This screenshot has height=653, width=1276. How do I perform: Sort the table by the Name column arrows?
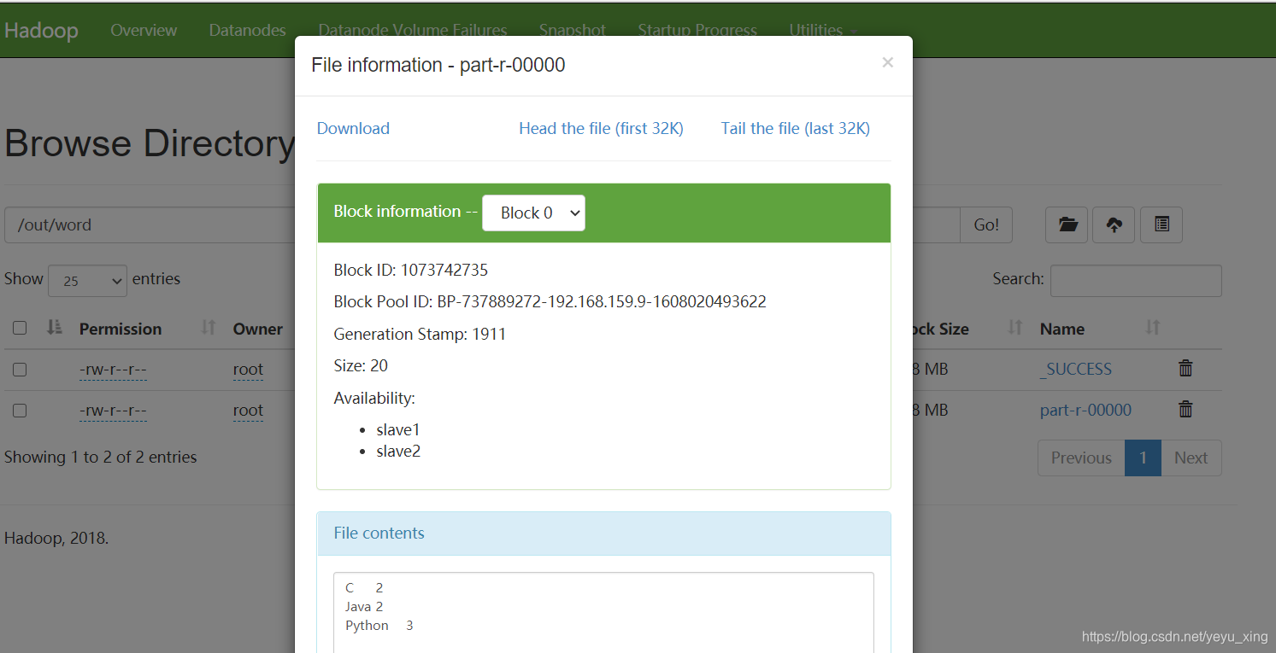tap(1153, 327)
